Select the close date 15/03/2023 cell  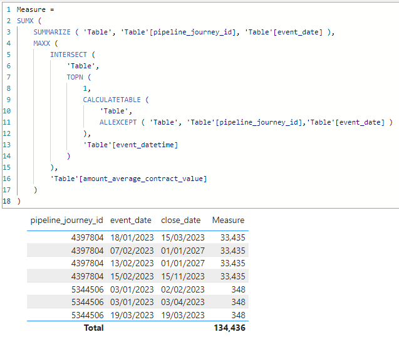183,237
